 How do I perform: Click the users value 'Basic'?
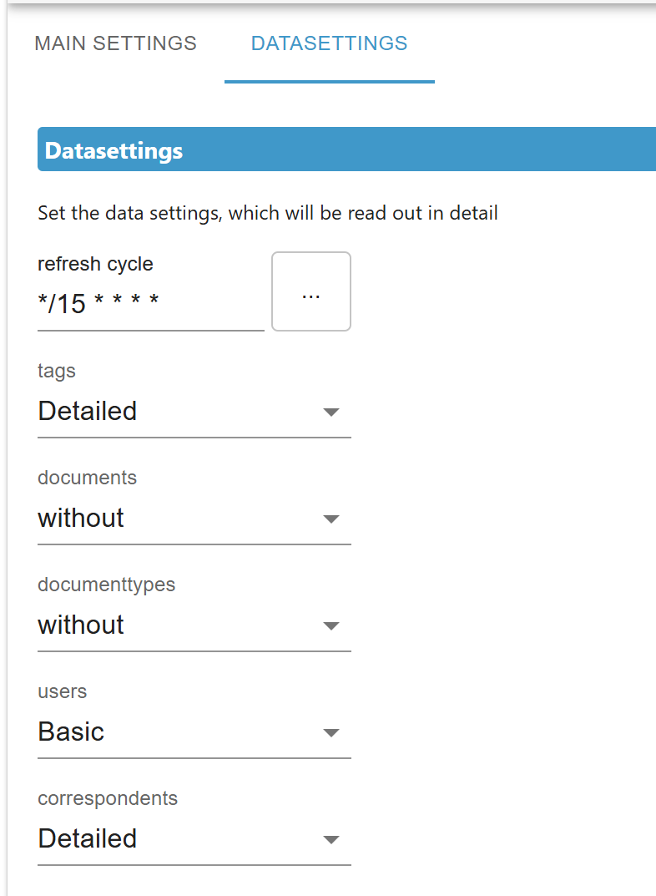tap(71, 731)
